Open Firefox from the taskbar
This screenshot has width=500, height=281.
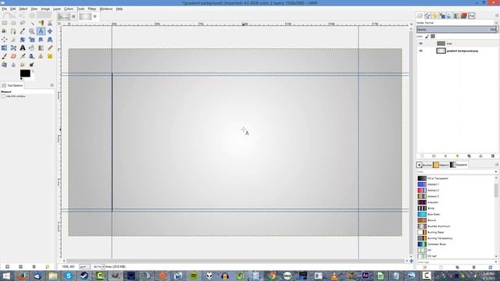tap(22, 276)
